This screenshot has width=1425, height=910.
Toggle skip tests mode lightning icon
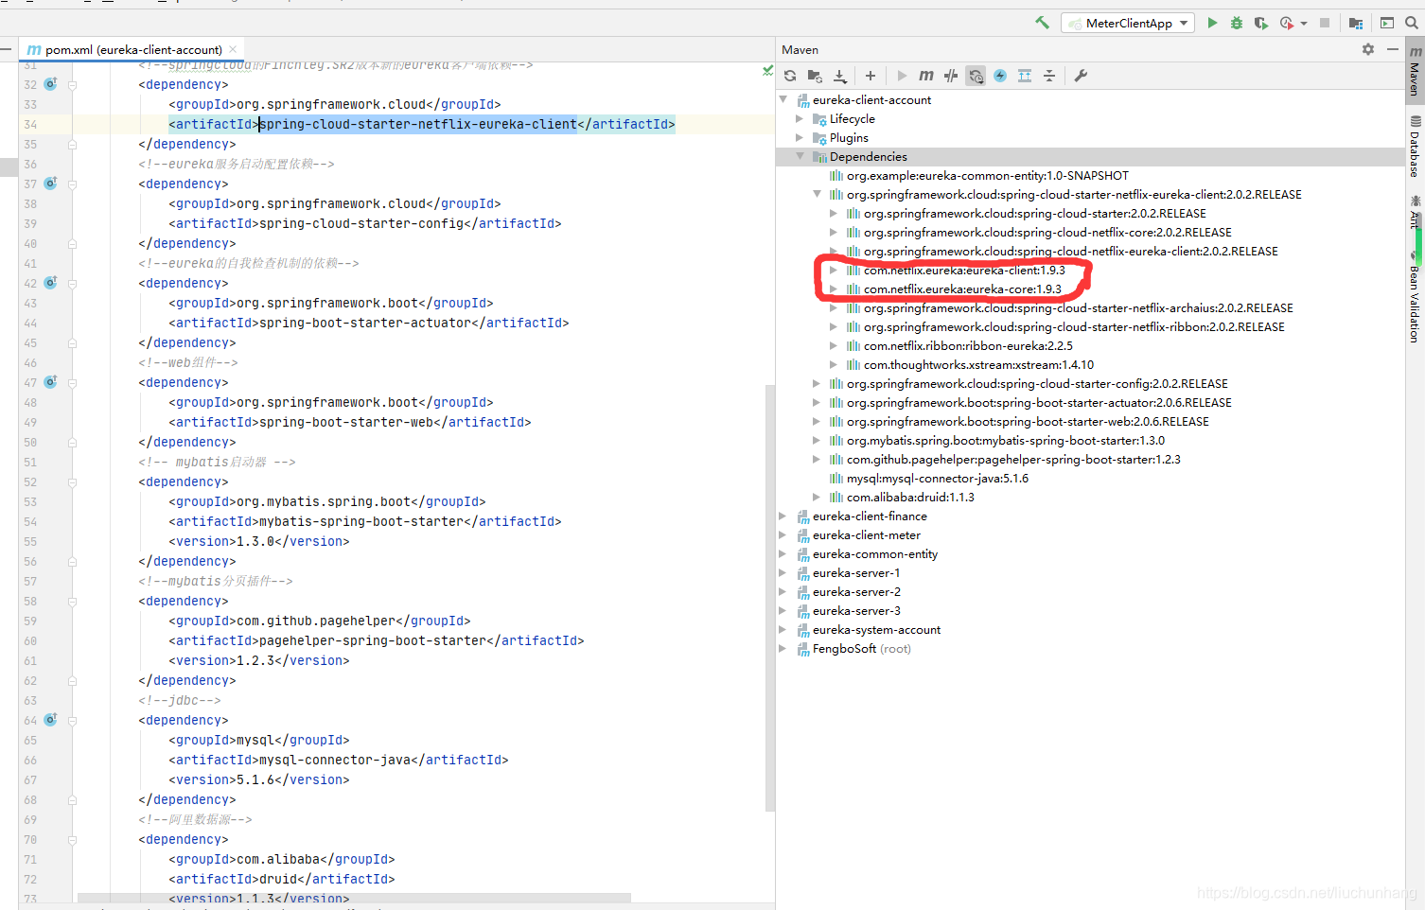click(x=1000, y=76)
